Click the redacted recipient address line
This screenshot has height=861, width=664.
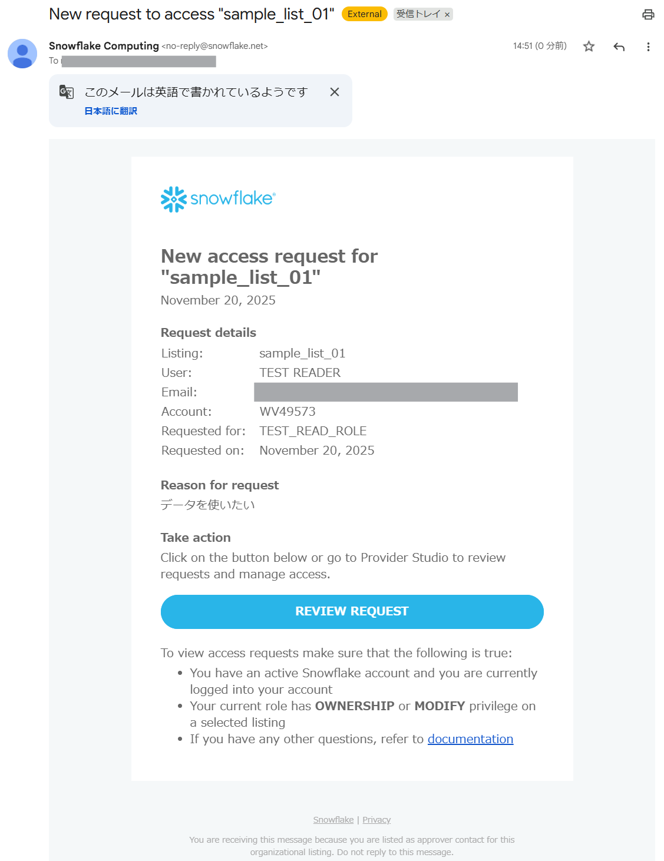[138, 61]
